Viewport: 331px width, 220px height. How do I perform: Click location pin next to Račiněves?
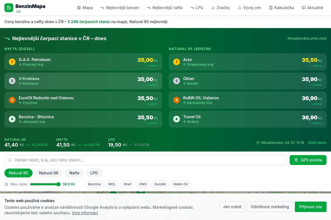[x=20, y=84]
